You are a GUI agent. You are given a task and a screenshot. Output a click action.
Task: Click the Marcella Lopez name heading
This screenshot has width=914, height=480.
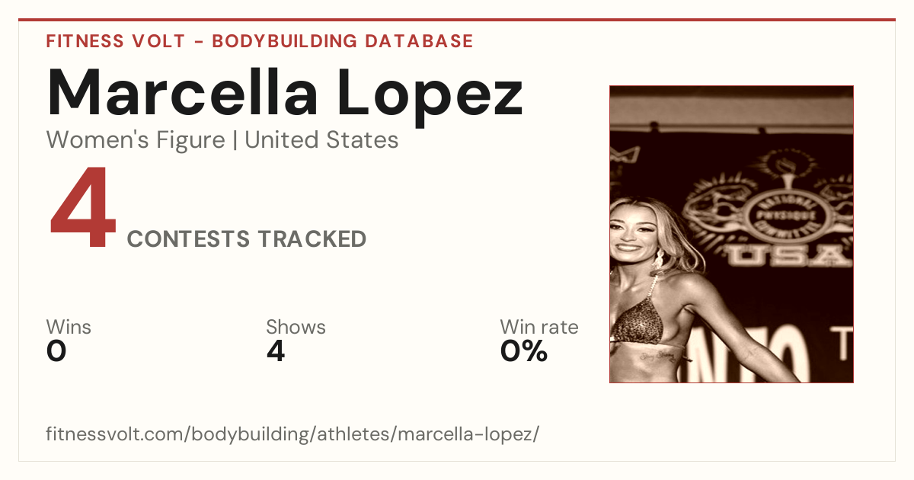[x=285, y=94]
